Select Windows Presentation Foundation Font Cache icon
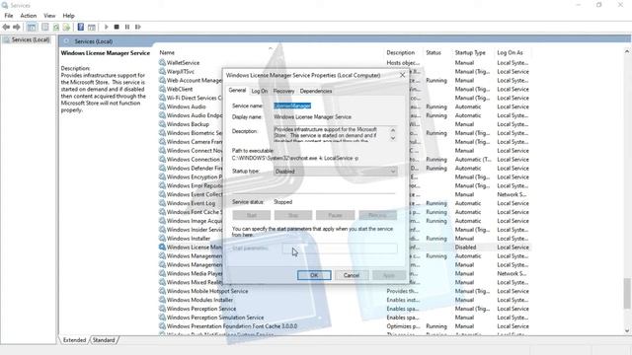Image resolution: width=632 pixels, height=355 pixels. click(x=162, y=326)
